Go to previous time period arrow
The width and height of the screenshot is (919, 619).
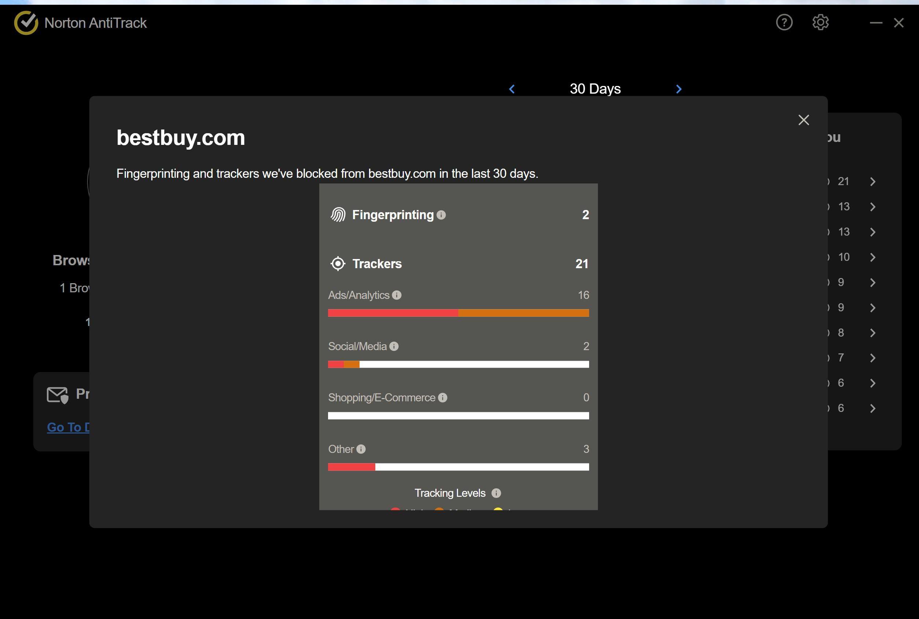click(x=512, y=89)
